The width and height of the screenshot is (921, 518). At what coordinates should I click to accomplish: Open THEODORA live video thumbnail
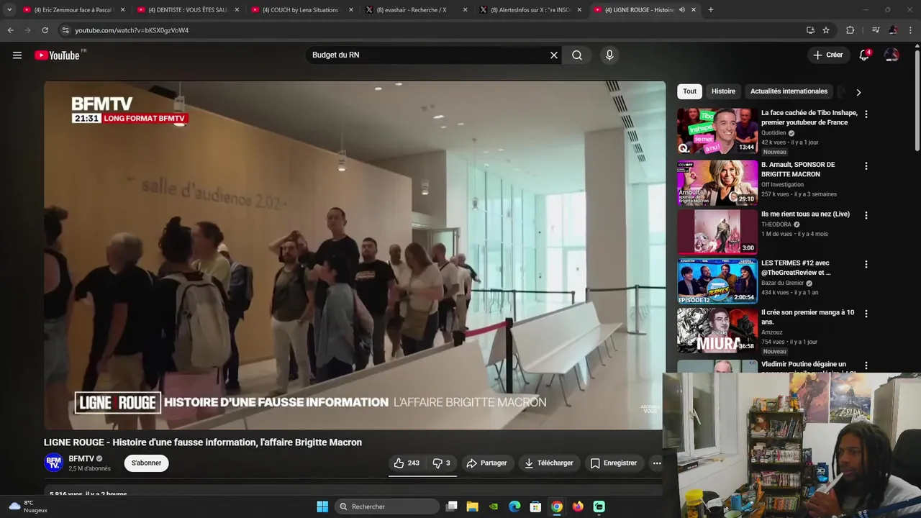[717, 232]
